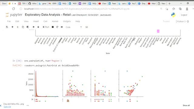Viewport: 194px width, 109px height.
Task: Open the Cell menu
Action: pos(45,21)
